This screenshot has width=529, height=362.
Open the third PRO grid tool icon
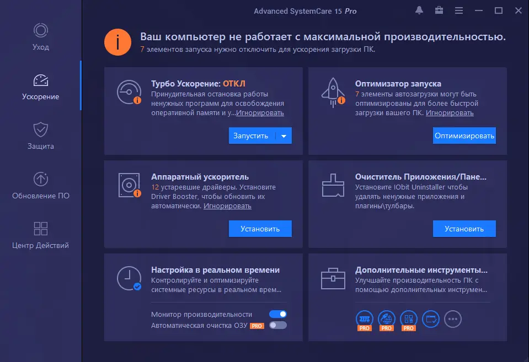click(409, 320)
